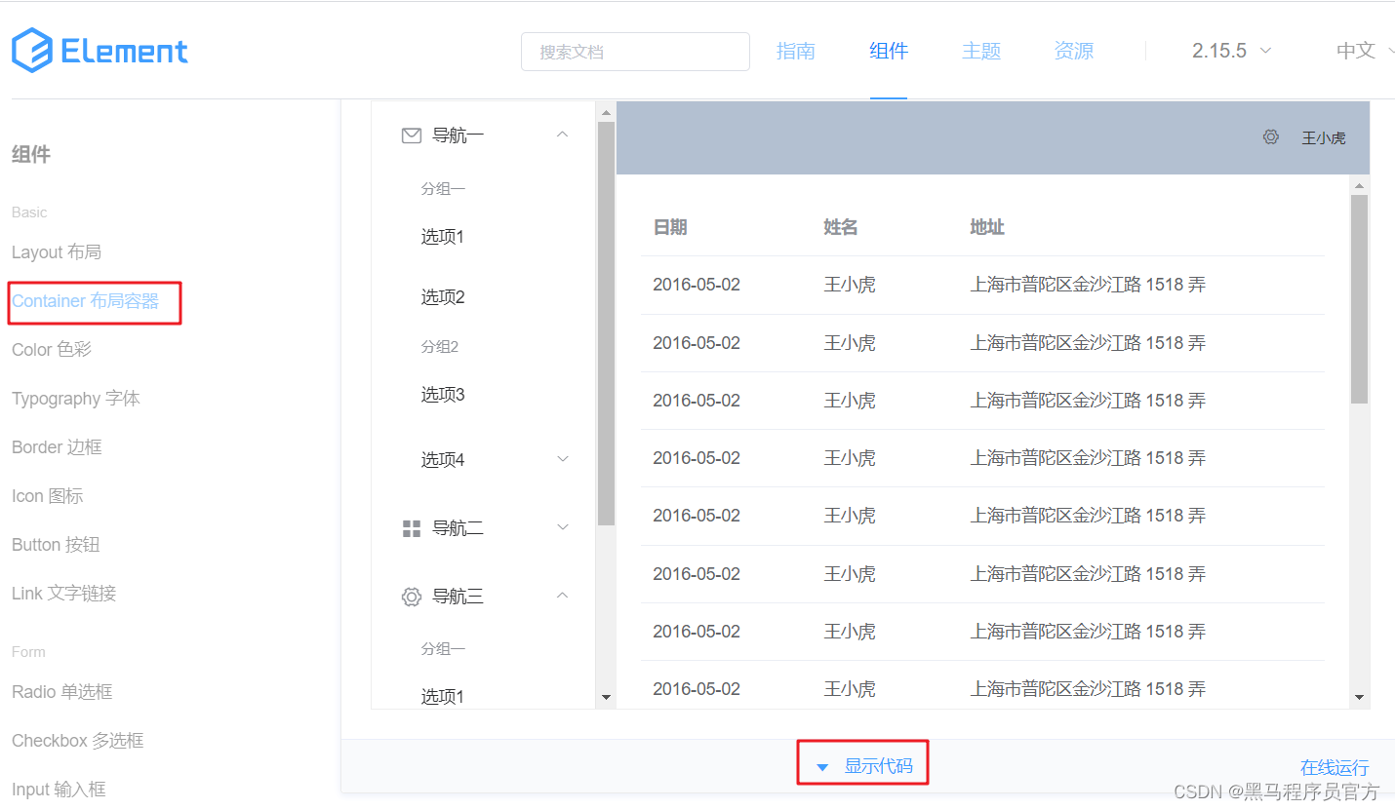Image resolution: width=1395 pixels, height=810 pixels.
Task: Expand the 显示代码 code panel
Action: pos(862,763)
